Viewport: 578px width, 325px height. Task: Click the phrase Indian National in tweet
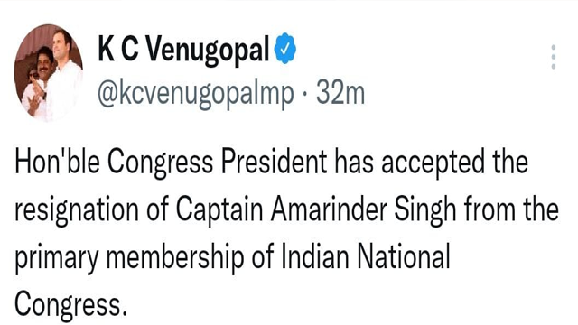(x=366, y=257)
